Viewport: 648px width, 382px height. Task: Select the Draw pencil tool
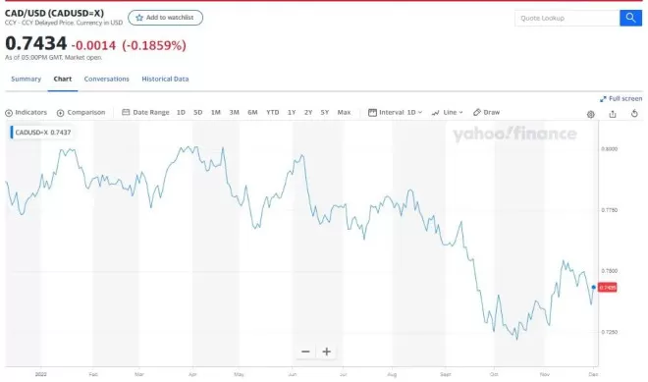(x=486, y=112)
